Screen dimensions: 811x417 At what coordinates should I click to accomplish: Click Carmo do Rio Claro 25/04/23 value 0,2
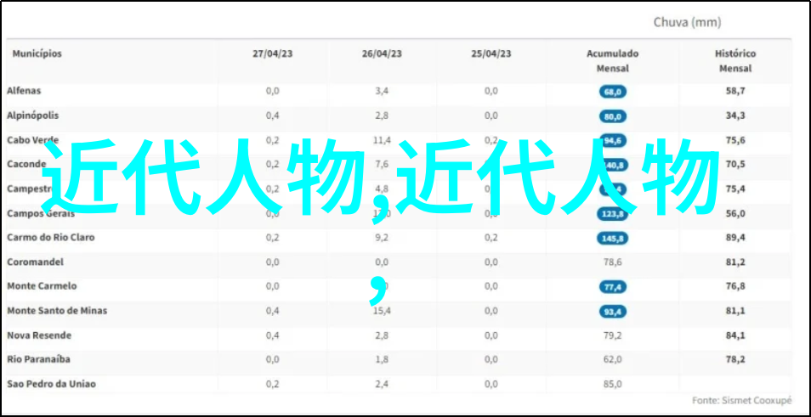pyautogui.click(x=491, y=238)
